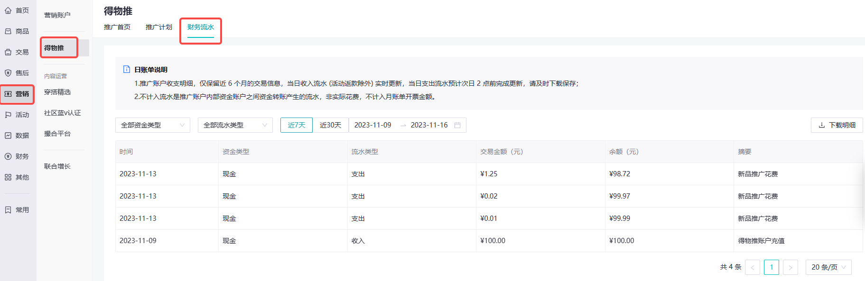
Task: Open the 首页 home icon in sidebar
Action: (8, 10)
